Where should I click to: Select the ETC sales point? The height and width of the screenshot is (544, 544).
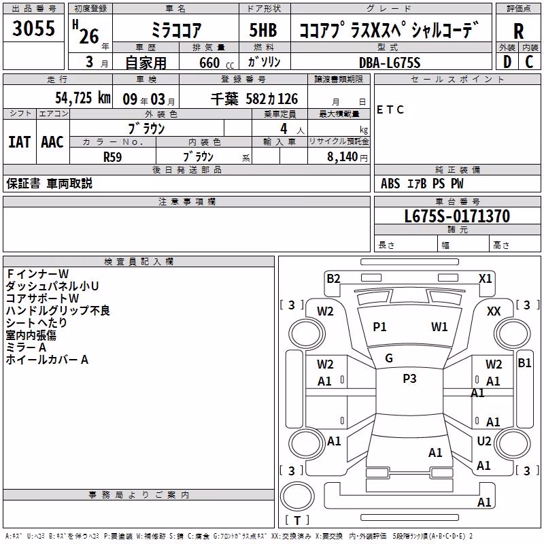(390, 110)
